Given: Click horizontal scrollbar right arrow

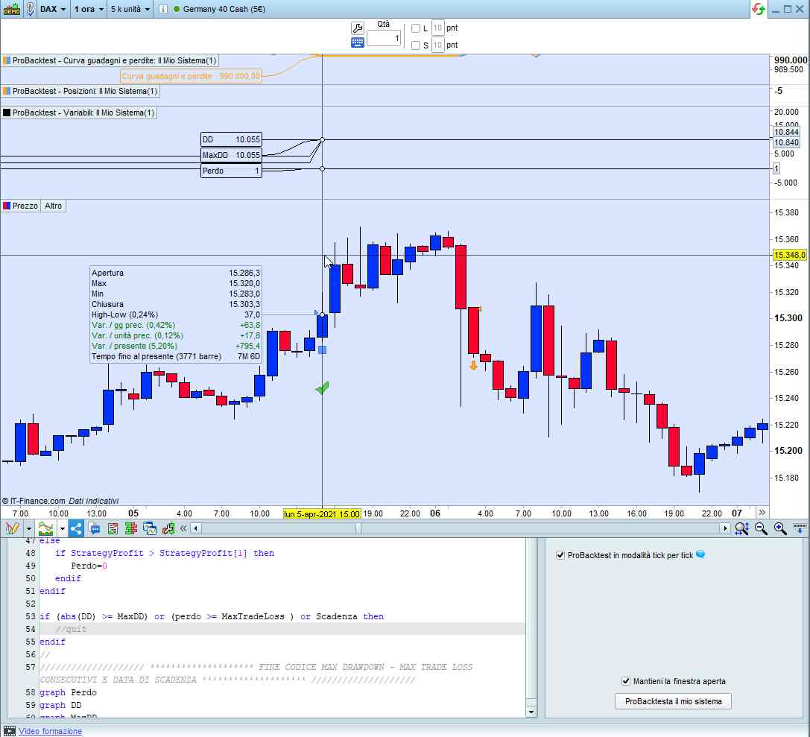Looking at the screenshot, I should click(725, 528).
